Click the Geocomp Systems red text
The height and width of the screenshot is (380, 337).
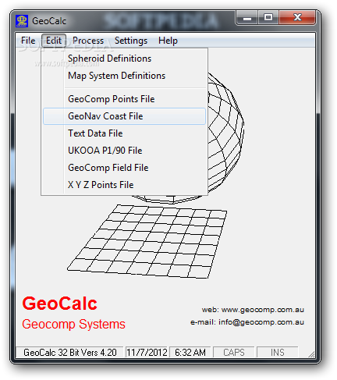(73, 325)
